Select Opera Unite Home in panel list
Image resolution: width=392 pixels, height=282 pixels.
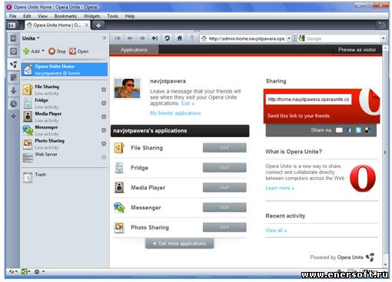click(65, 70)
